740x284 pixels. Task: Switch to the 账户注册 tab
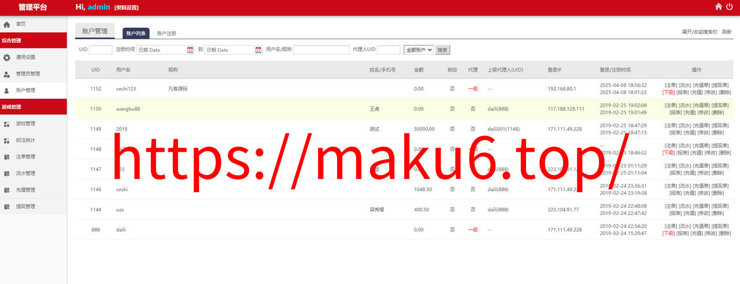point(166,33)
